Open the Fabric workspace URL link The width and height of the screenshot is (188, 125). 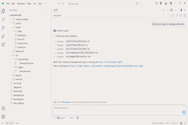click(106, 66)
